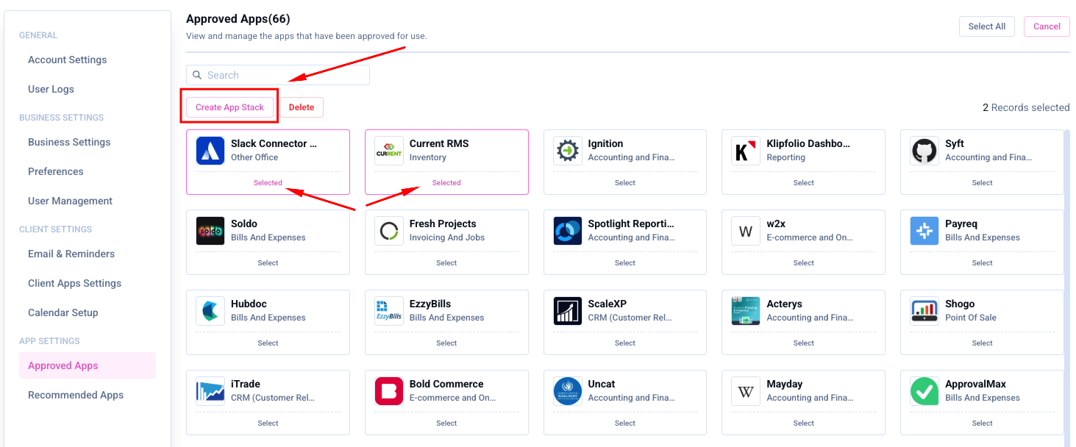Click the Search input field
1076x447 pixels.
(x=278, y=75)
